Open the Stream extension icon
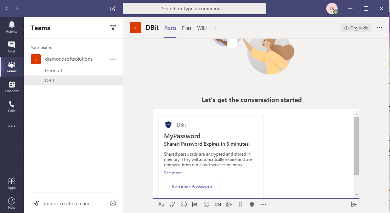The image size is (390, 213). (229, 204)
